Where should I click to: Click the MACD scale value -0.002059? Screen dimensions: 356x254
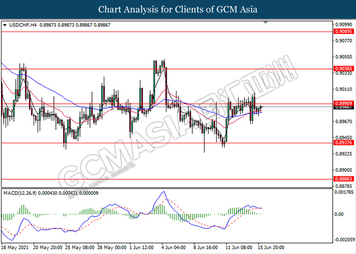tap(344, 240)
